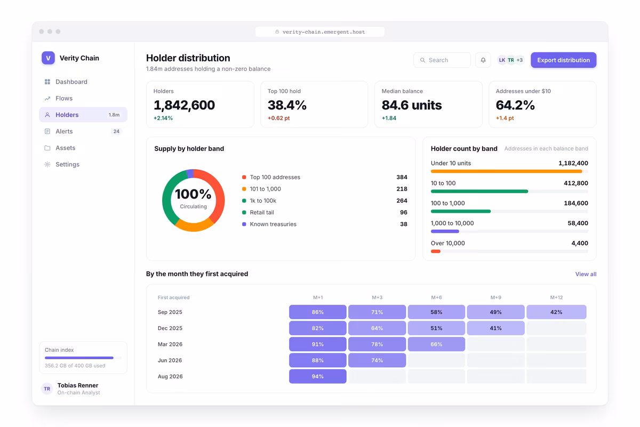
Task: Focus the Search input field
Action: click(x=442, y=60)
